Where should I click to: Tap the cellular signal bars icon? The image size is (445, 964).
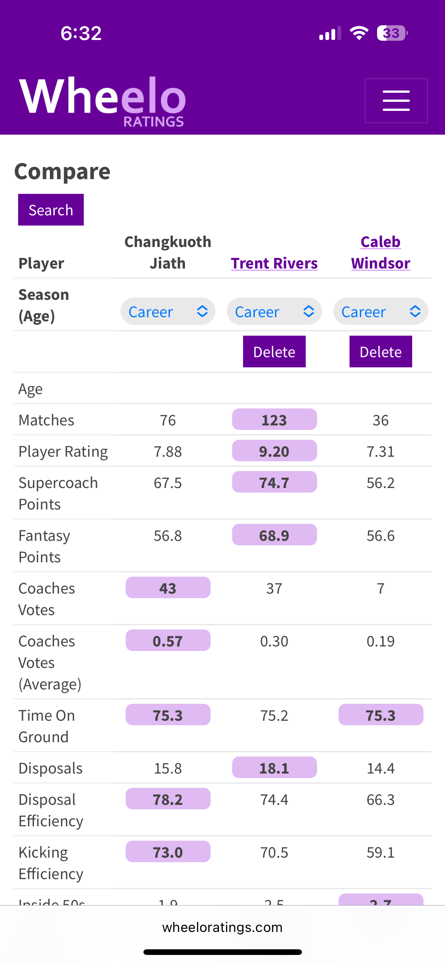[x=330, y=34]
